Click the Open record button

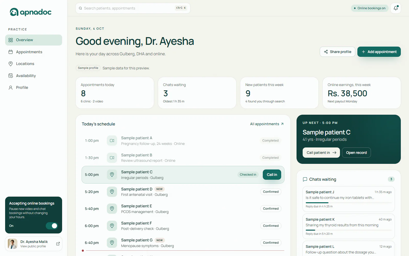[x=356, y=153]
